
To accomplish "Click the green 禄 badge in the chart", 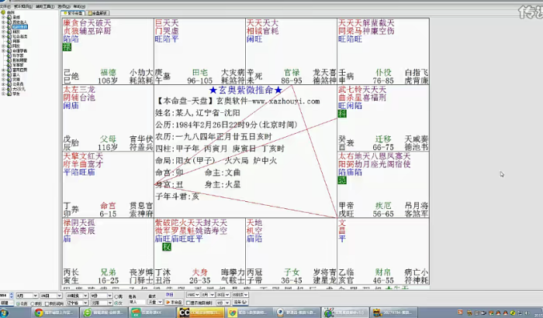I will point(67,47).
